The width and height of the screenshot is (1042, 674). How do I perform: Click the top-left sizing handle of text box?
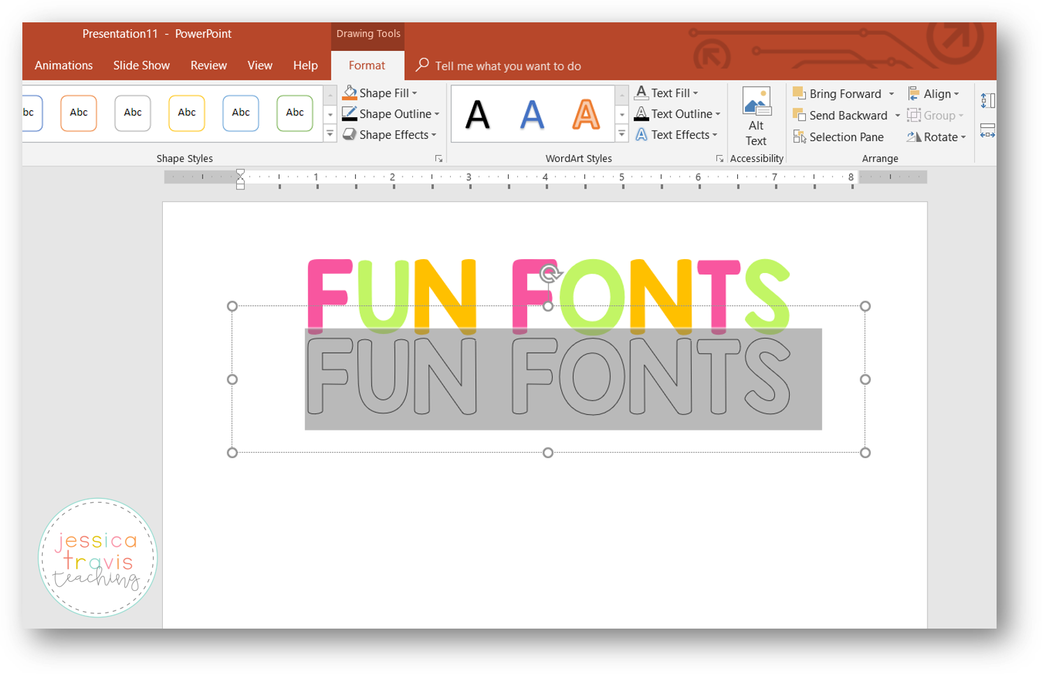(x=233, y=306)
